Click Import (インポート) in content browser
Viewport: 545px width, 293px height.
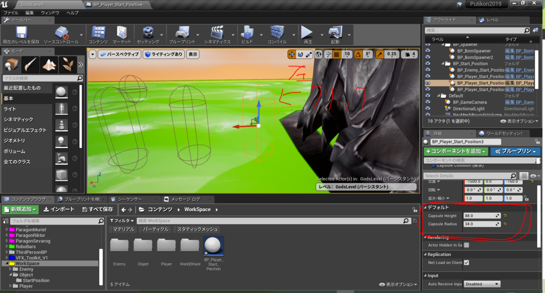[x=58, y=210]
